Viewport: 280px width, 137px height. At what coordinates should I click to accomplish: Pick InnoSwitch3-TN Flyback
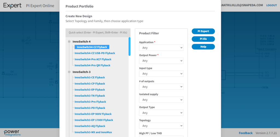pos(90,96)
